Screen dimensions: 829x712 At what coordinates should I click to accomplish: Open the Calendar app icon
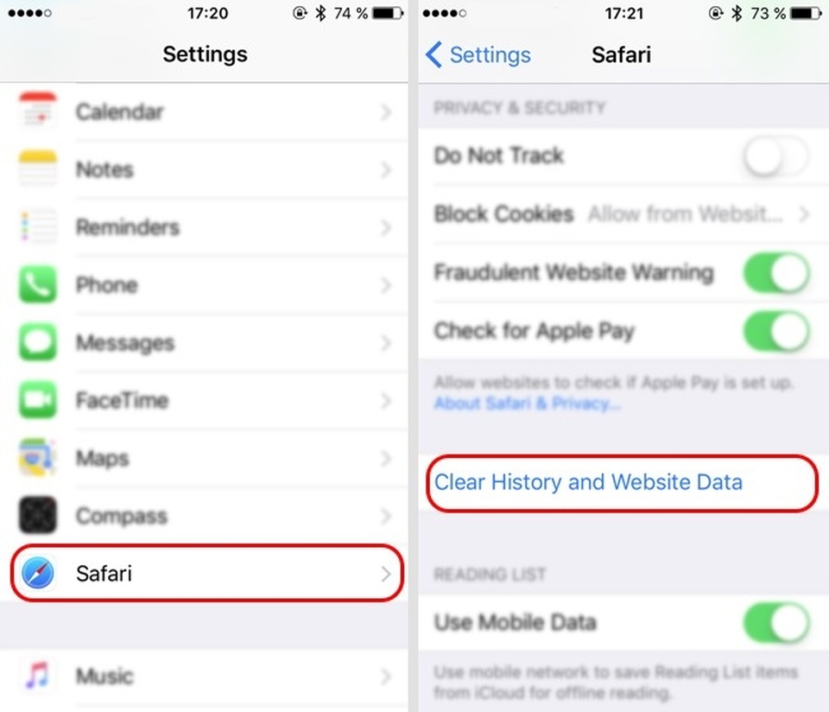pos(37,111)
